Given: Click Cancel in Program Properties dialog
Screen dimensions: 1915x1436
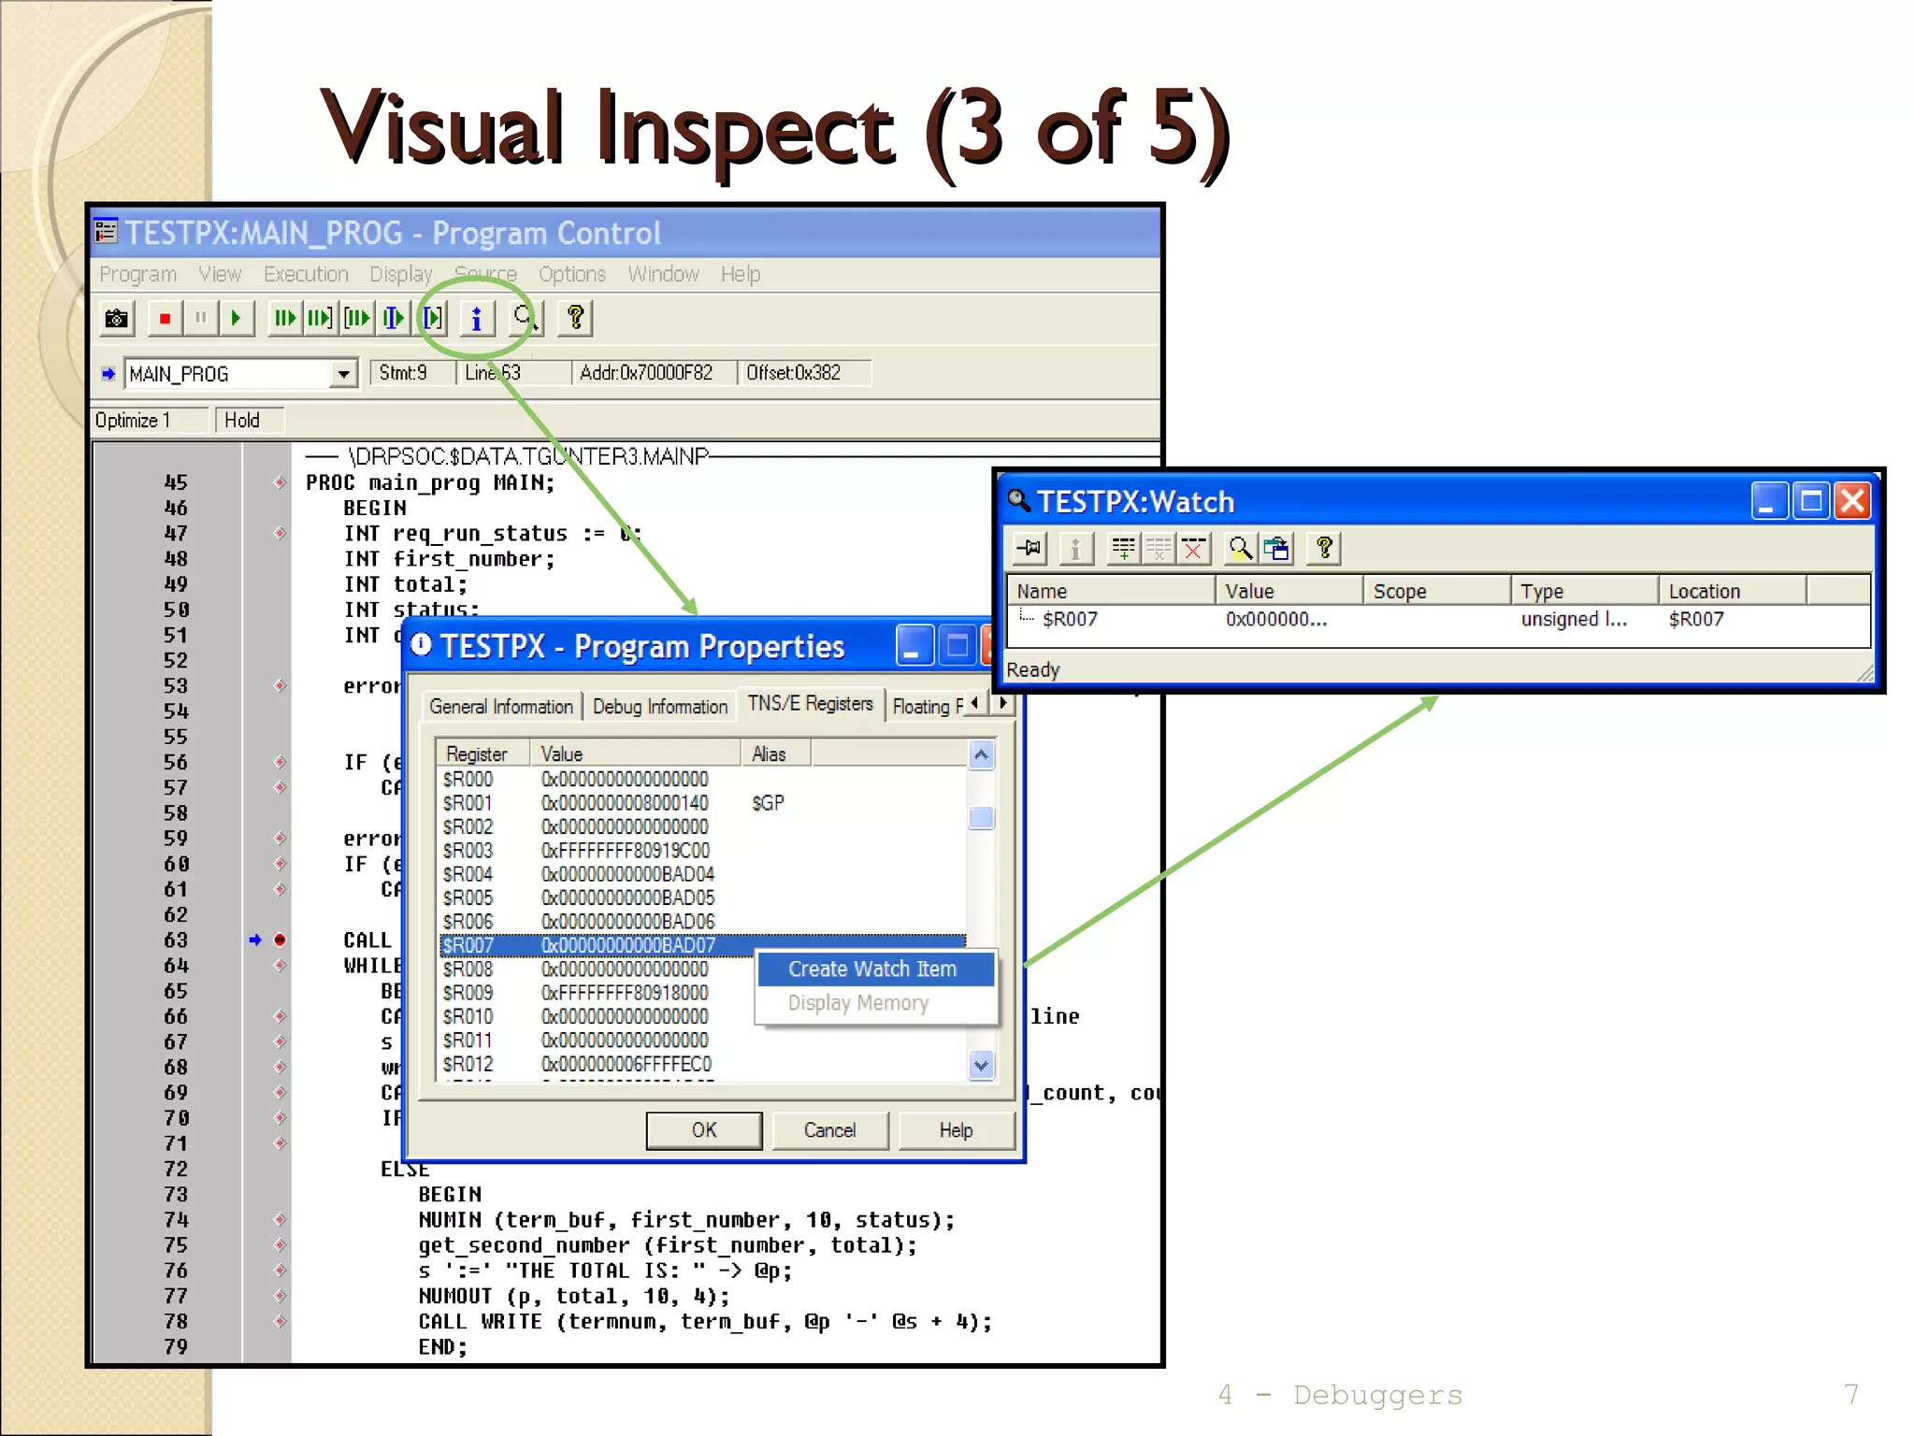Looking at the screenshot, I should pos(829,1130).
